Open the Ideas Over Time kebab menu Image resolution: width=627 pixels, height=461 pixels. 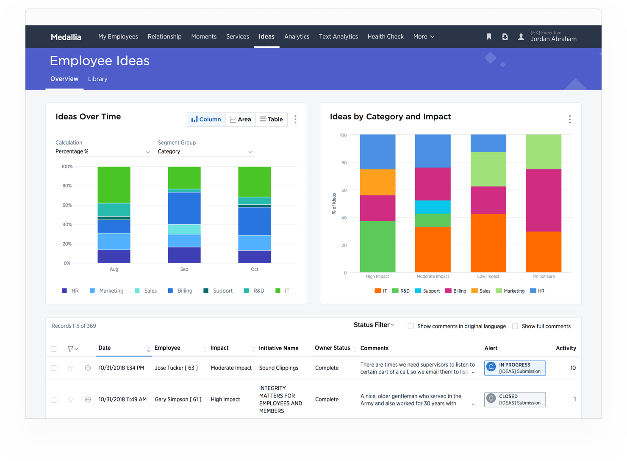coord(295,119)
